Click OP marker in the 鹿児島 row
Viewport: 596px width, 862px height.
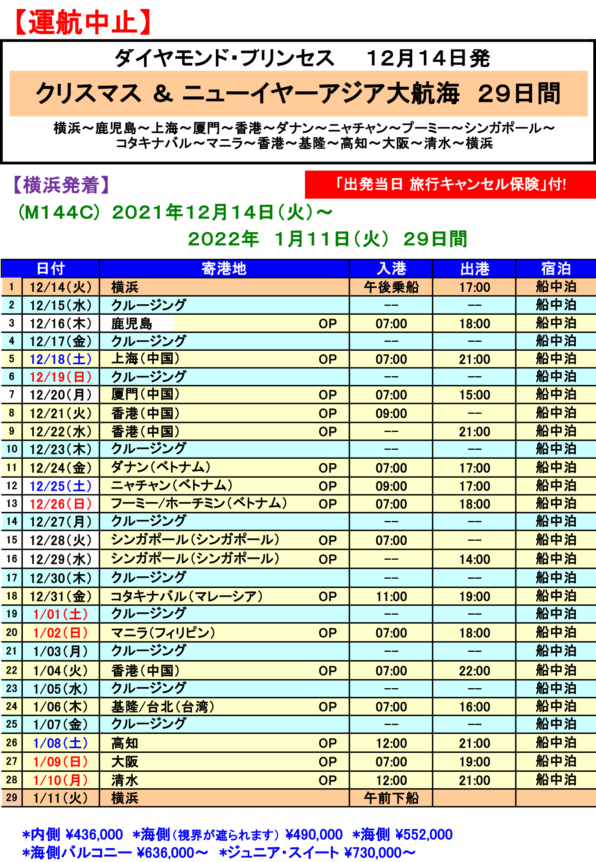[x=327, y=324]
